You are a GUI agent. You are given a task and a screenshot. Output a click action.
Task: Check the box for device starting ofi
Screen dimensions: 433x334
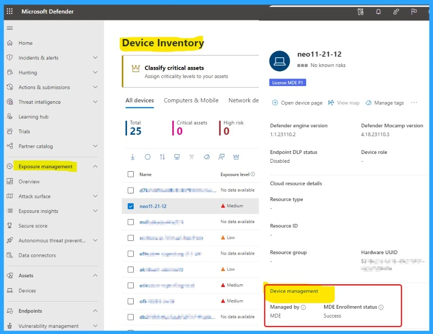coord(131,301)
